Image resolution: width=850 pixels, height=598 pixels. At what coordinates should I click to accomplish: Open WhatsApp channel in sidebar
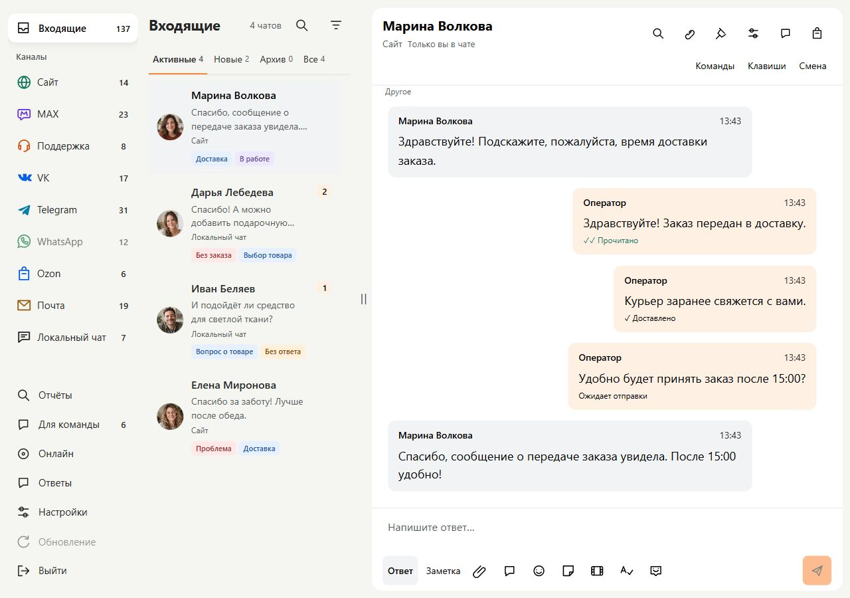[x=73, y=242]
